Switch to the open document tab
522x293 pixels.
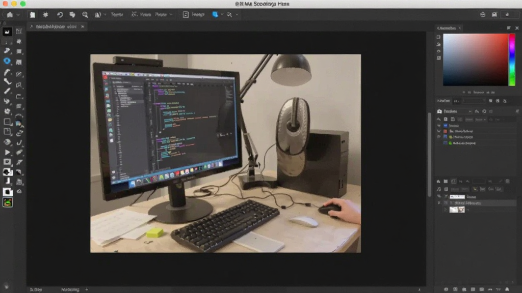pos(56,26)
